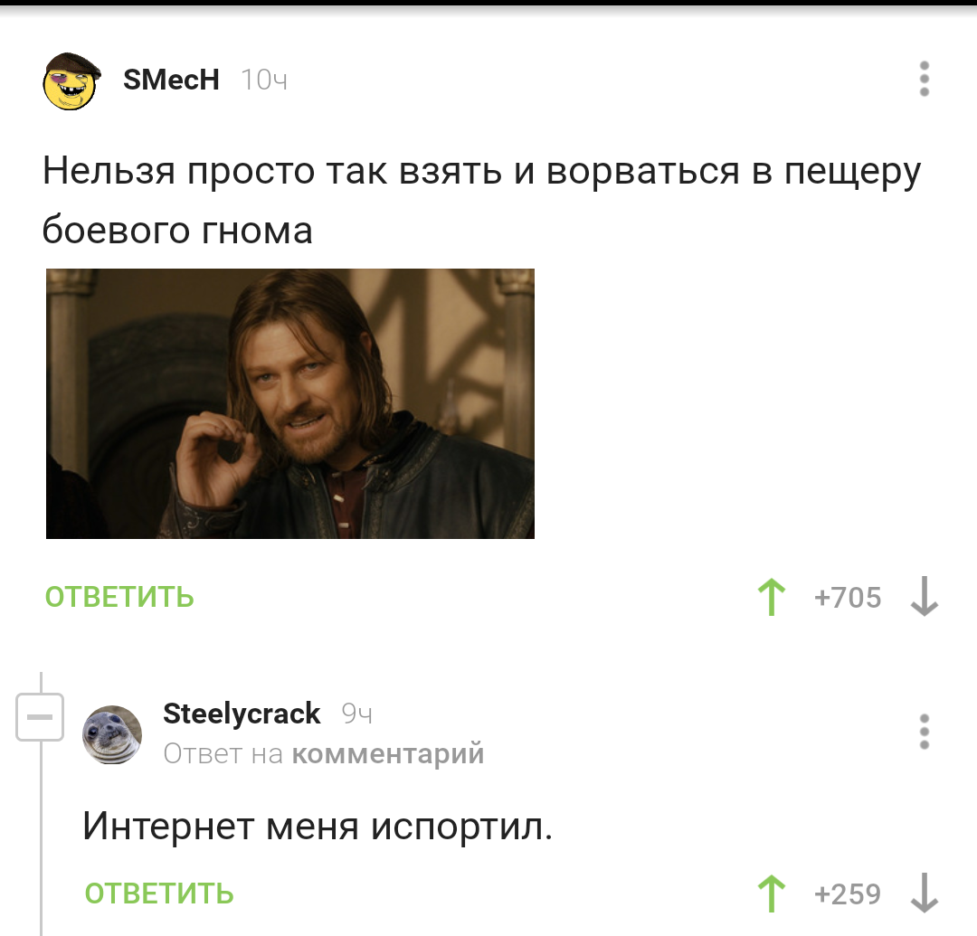Downvote SMecH's comment with the grey arrow
Viewport: 977px width, 936px height.
(924, 597)
